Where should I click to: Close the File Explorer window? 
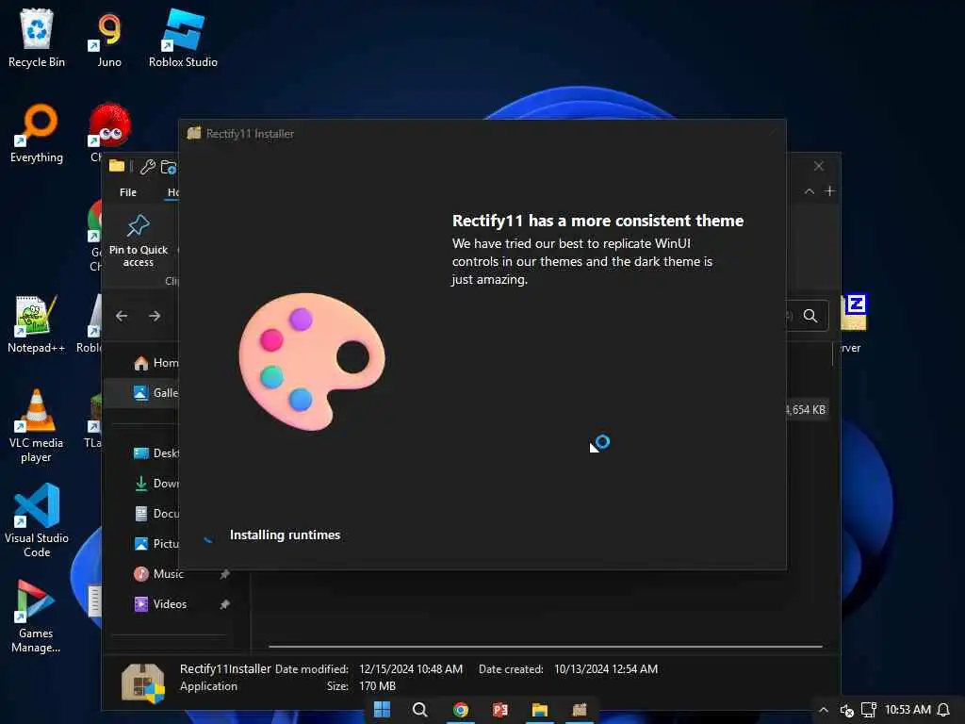pos(819,166)
